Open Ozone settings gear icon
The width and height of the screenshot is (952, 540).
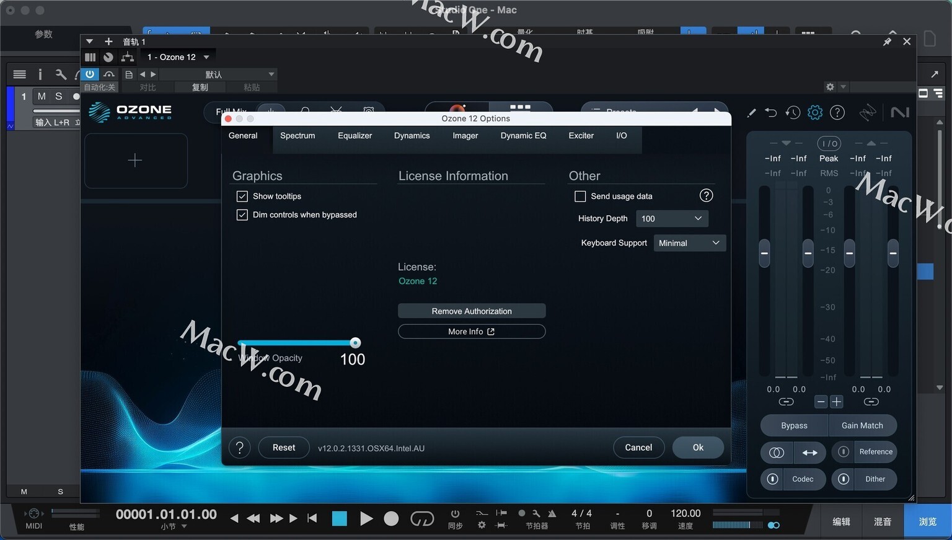click(x=815, y=112)
